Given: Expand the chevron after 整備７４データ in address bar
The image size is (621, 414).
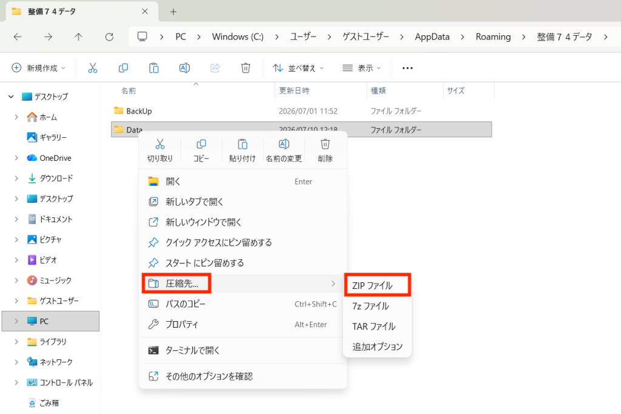Looking at the screenshot, I should (606, 37).
